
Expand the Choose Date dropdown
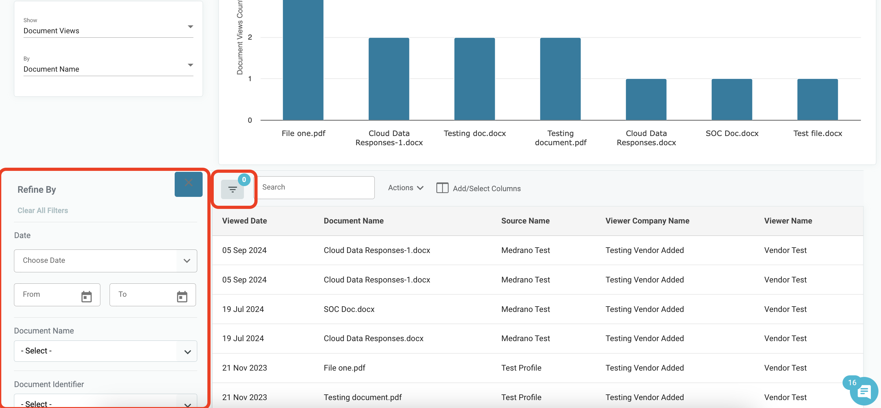pos(106,261)
